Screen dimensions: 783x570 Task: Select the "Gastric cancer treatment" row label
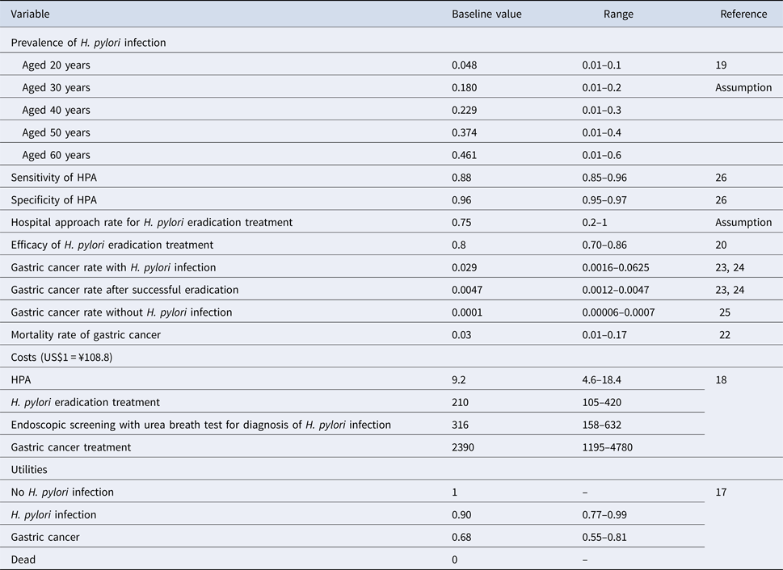point(71,446)
